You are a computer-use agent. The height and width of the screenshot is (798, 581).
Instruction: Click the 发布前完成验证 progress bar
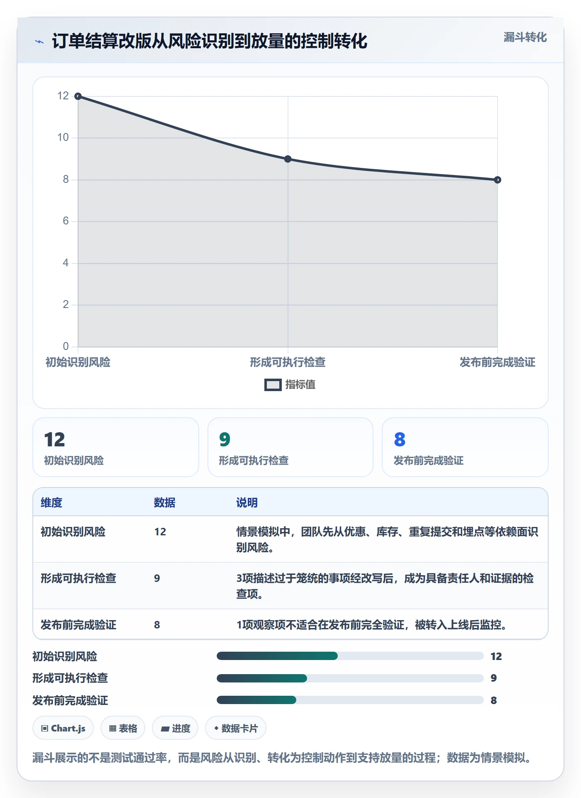[x=350, y=700]
